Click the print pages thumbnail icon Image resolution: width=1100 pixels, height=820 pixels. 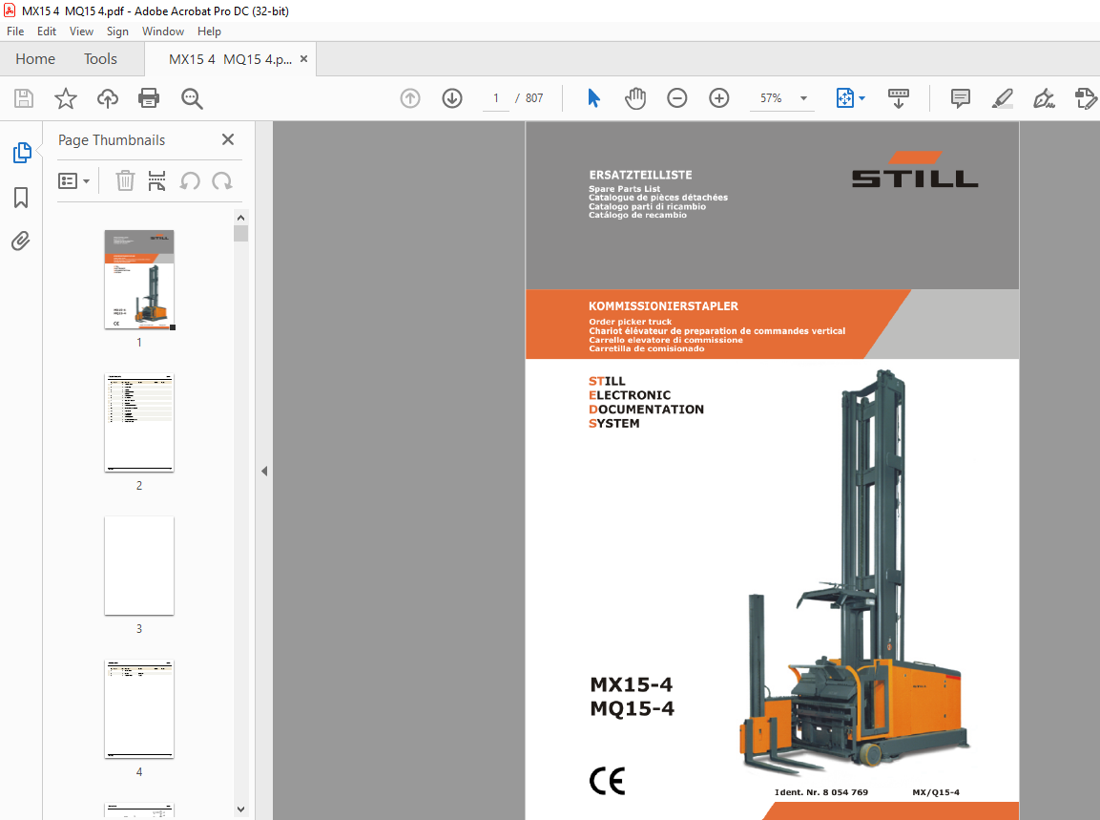(x=157, y=181)
